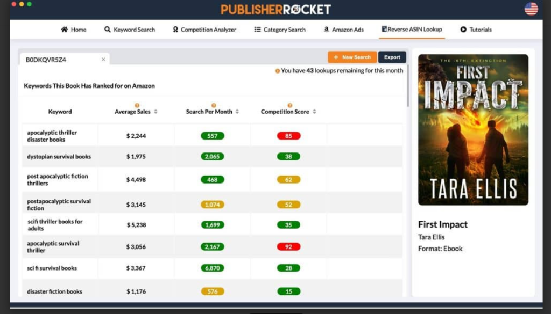Viewport: 551px width, 314px height.
Task: Click the lookups remaining info icon
Action: (x=278, y=71)
